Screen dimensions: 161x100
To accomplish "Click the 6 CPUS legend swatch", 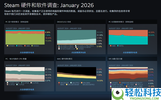I will [31, 83].
